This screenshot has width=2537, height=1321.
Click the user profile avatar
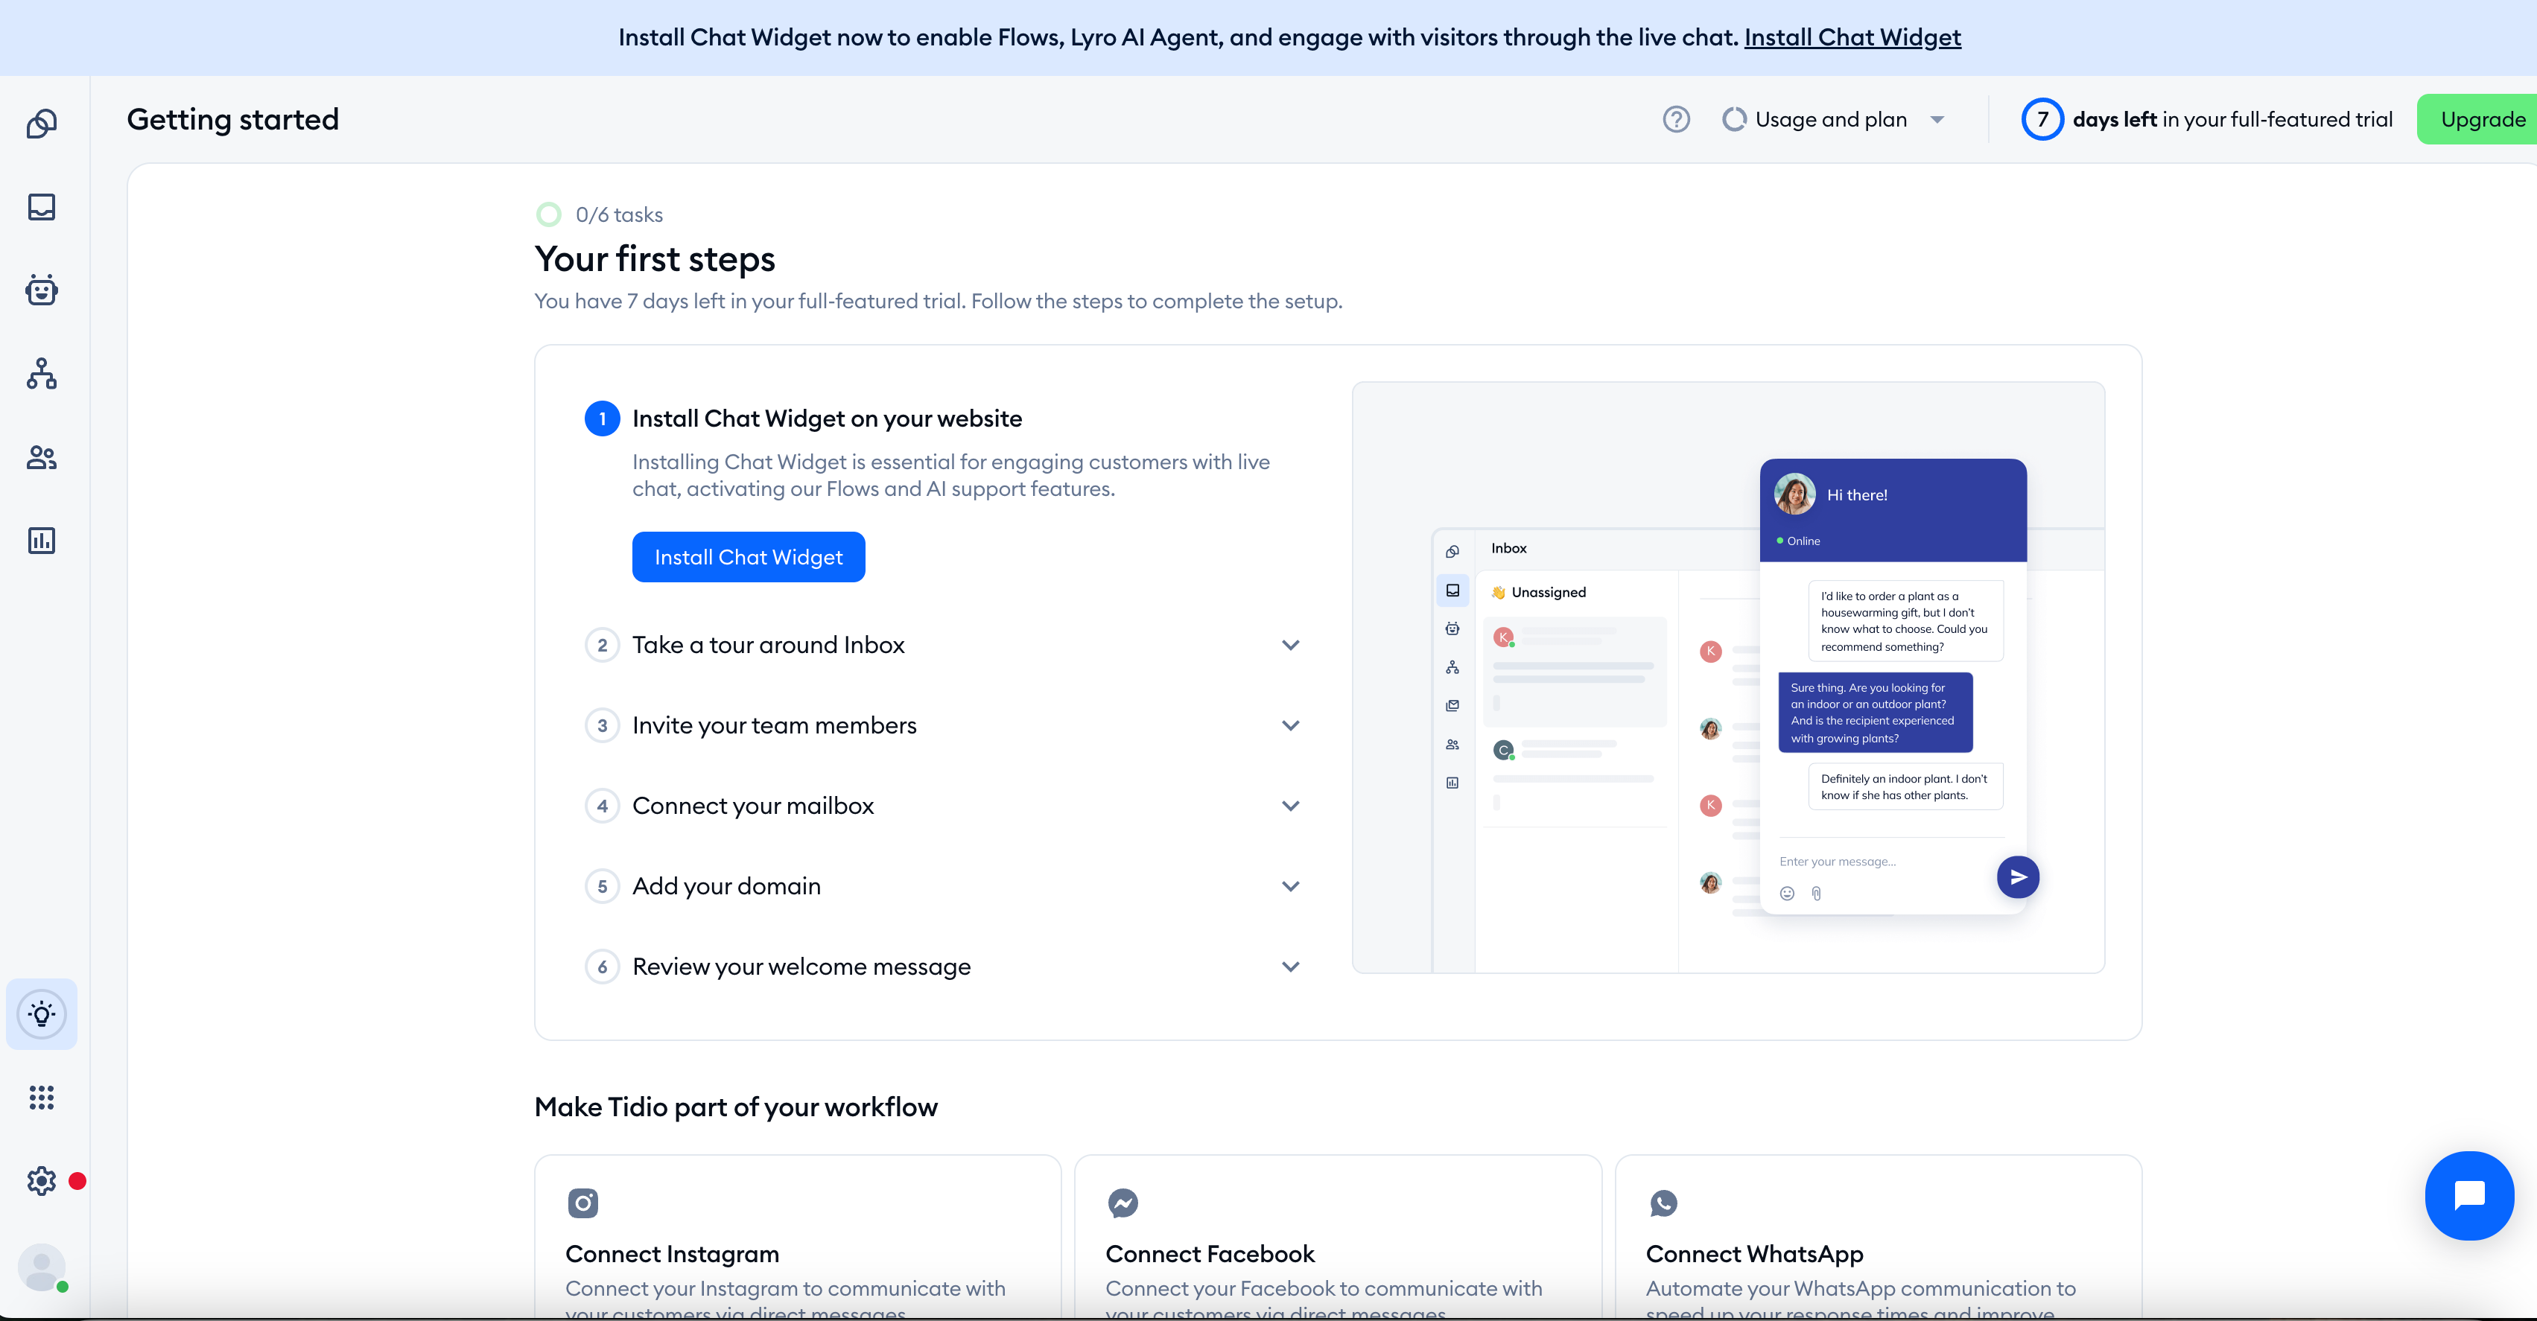42,1267
